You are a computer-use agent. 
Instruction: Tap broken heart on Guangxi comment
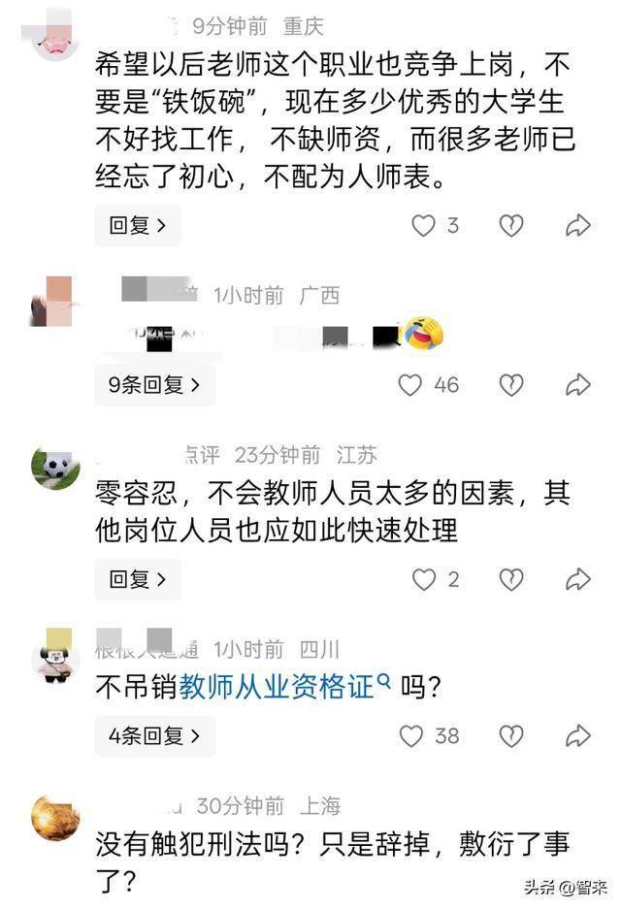pyautogui.click(x=511, y=385)
